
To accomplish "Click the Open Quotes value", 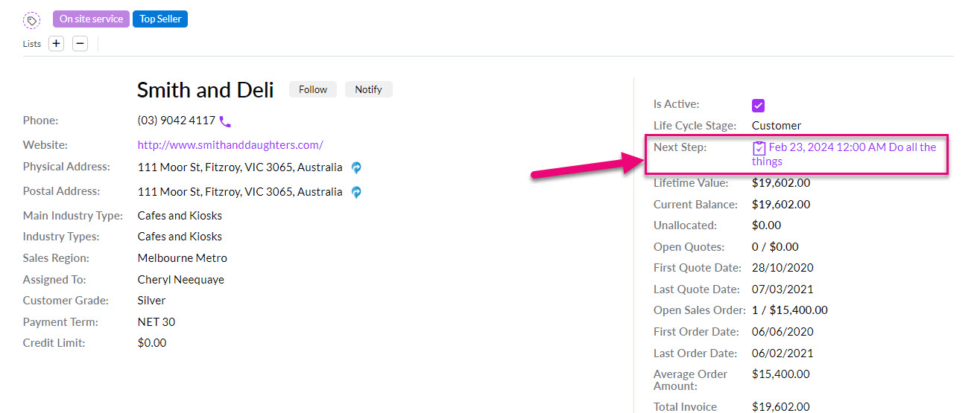I will pos(775,247).
